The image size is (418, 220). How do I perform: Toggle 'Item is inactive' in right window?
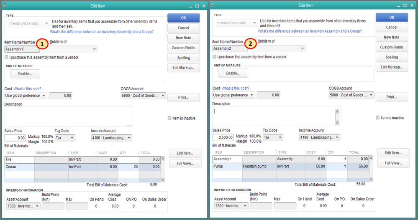coord(378,118)
